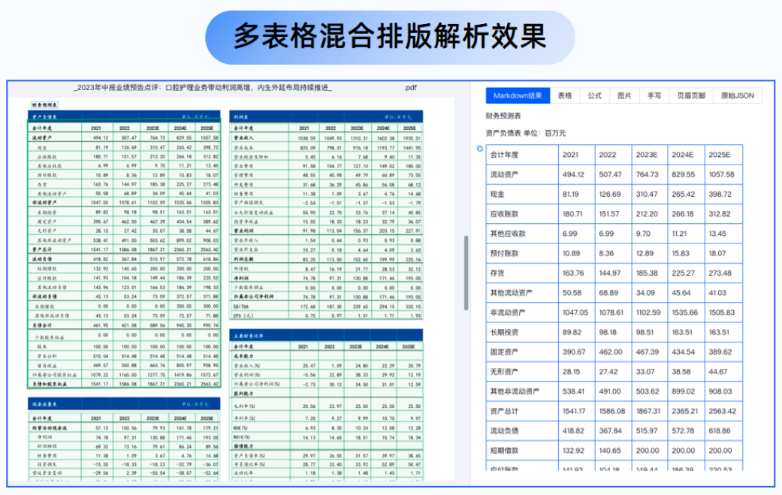Click the 2563.42 value in the result table
Viewport: 782px width, 495px height.
pyautogui.click(x=723, y=411)
